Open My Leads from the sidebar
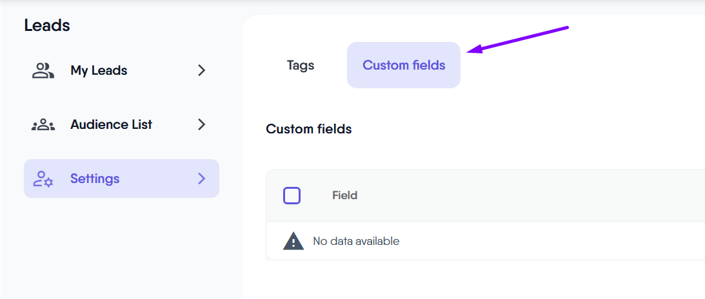 tap(99, 70)
